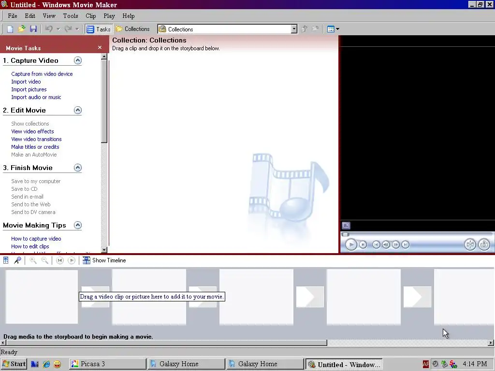Click the Zoom Timeline In icon

(x=33, y=260)
